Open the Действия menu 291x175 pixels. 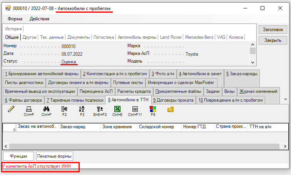[x=39, y=18]
